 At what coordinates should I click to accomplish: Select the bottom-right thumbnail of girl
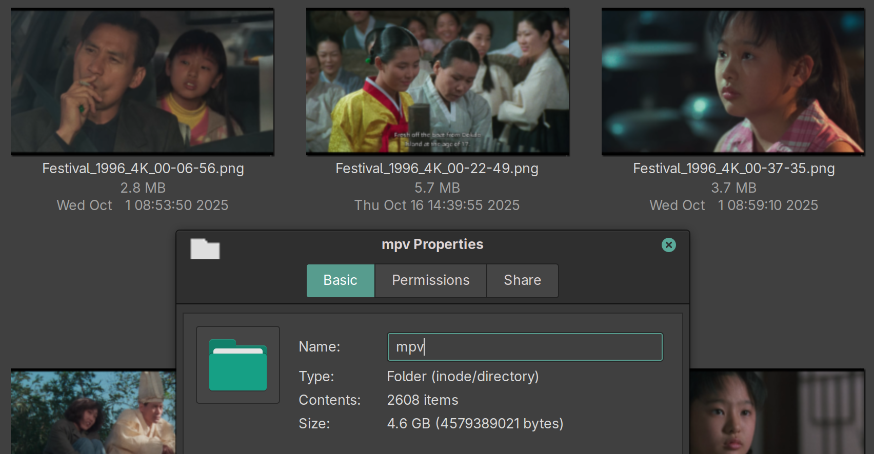point(778,411)
